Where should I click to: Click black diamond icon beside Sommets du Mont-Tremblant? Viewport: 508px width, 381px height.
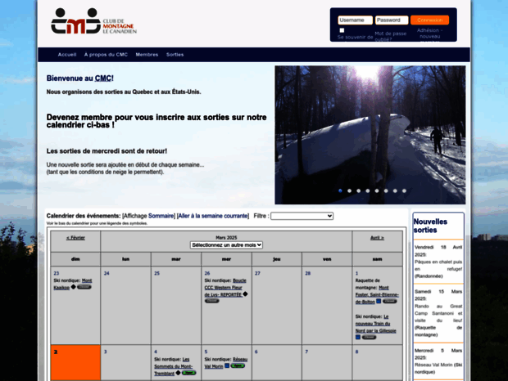coord(178,373)
